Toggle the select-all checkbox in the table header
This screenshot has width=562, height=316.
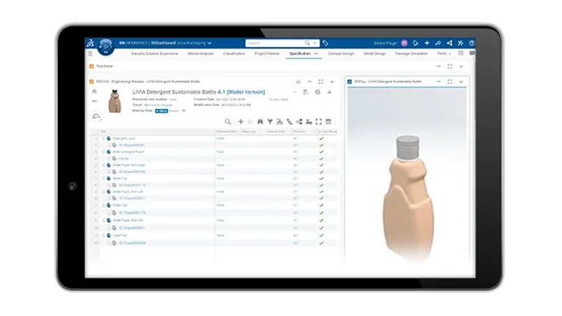pyautogui.click(x=95, y=132)
